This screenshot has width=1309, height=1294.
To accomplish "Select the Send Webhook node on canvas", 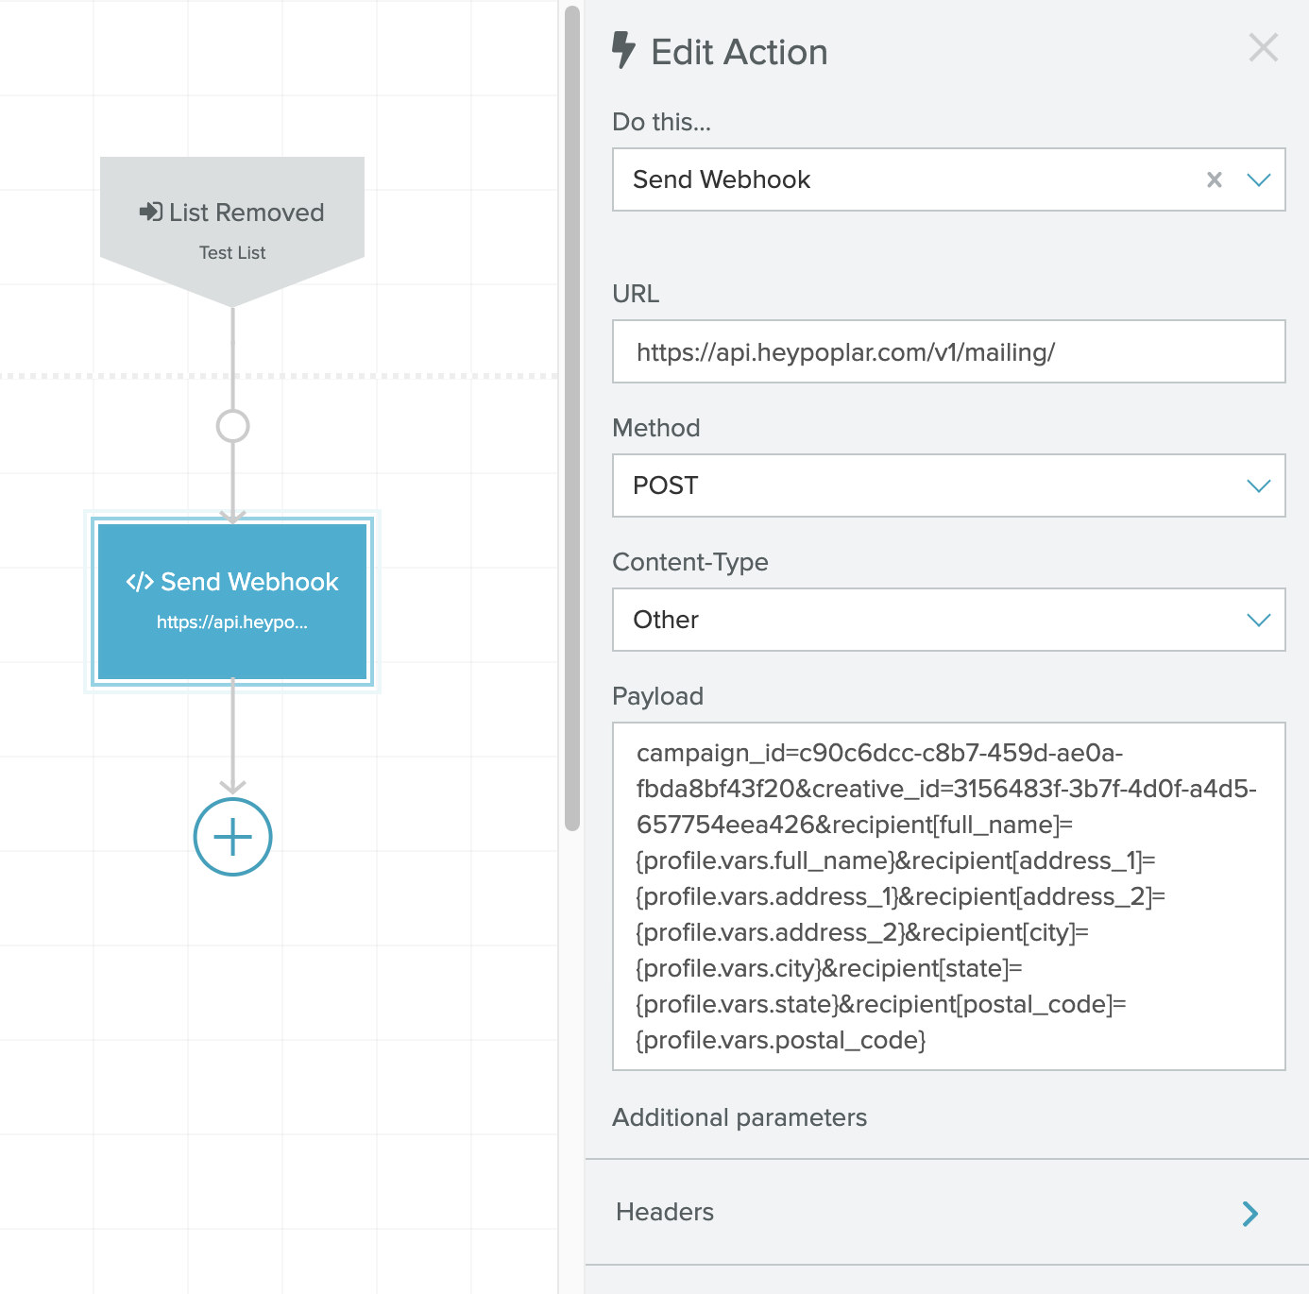I will (x=232, y=602).
